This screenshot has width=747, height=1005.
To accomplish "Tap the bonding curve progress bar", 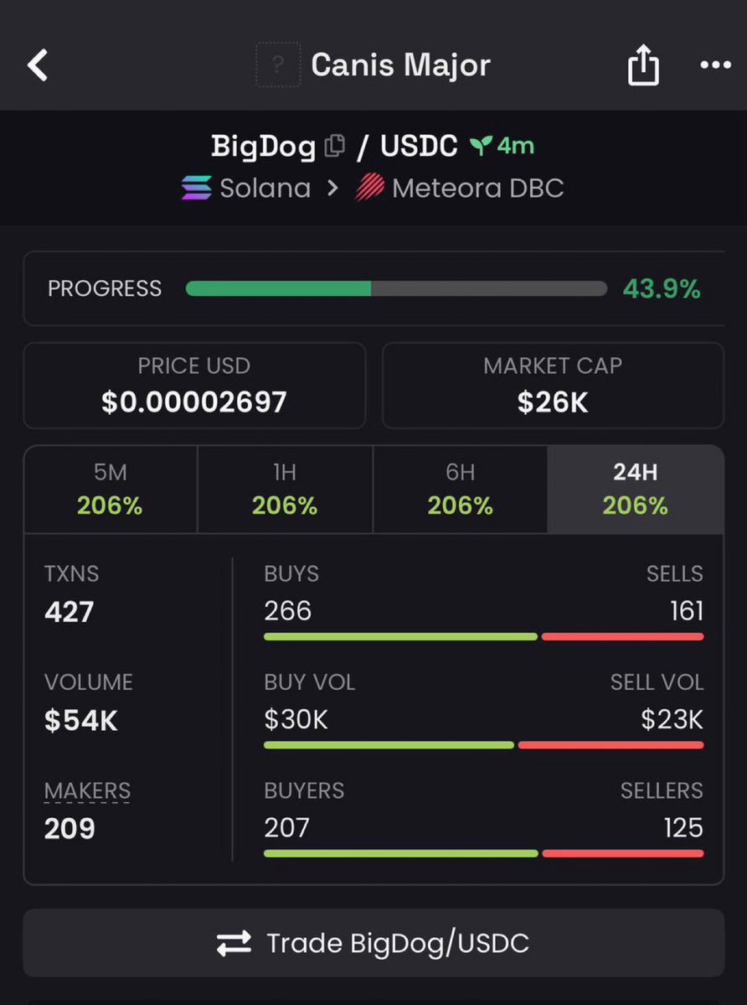I will point(396,288).
